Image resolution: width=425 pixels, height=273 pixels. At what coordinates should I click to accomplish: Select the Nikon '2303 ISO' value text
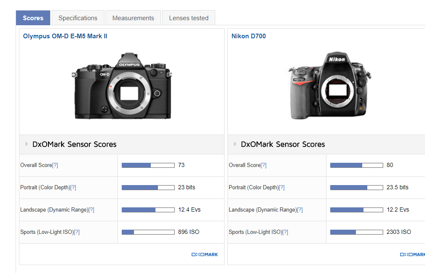tap(399, 232)
